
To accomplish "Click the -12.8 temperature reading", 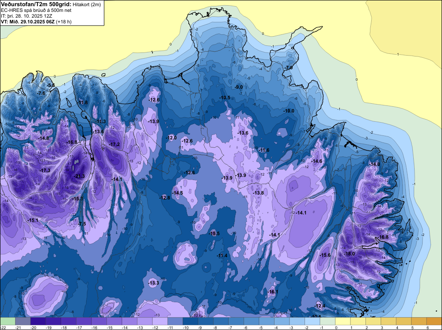I will tap(164, 198).
